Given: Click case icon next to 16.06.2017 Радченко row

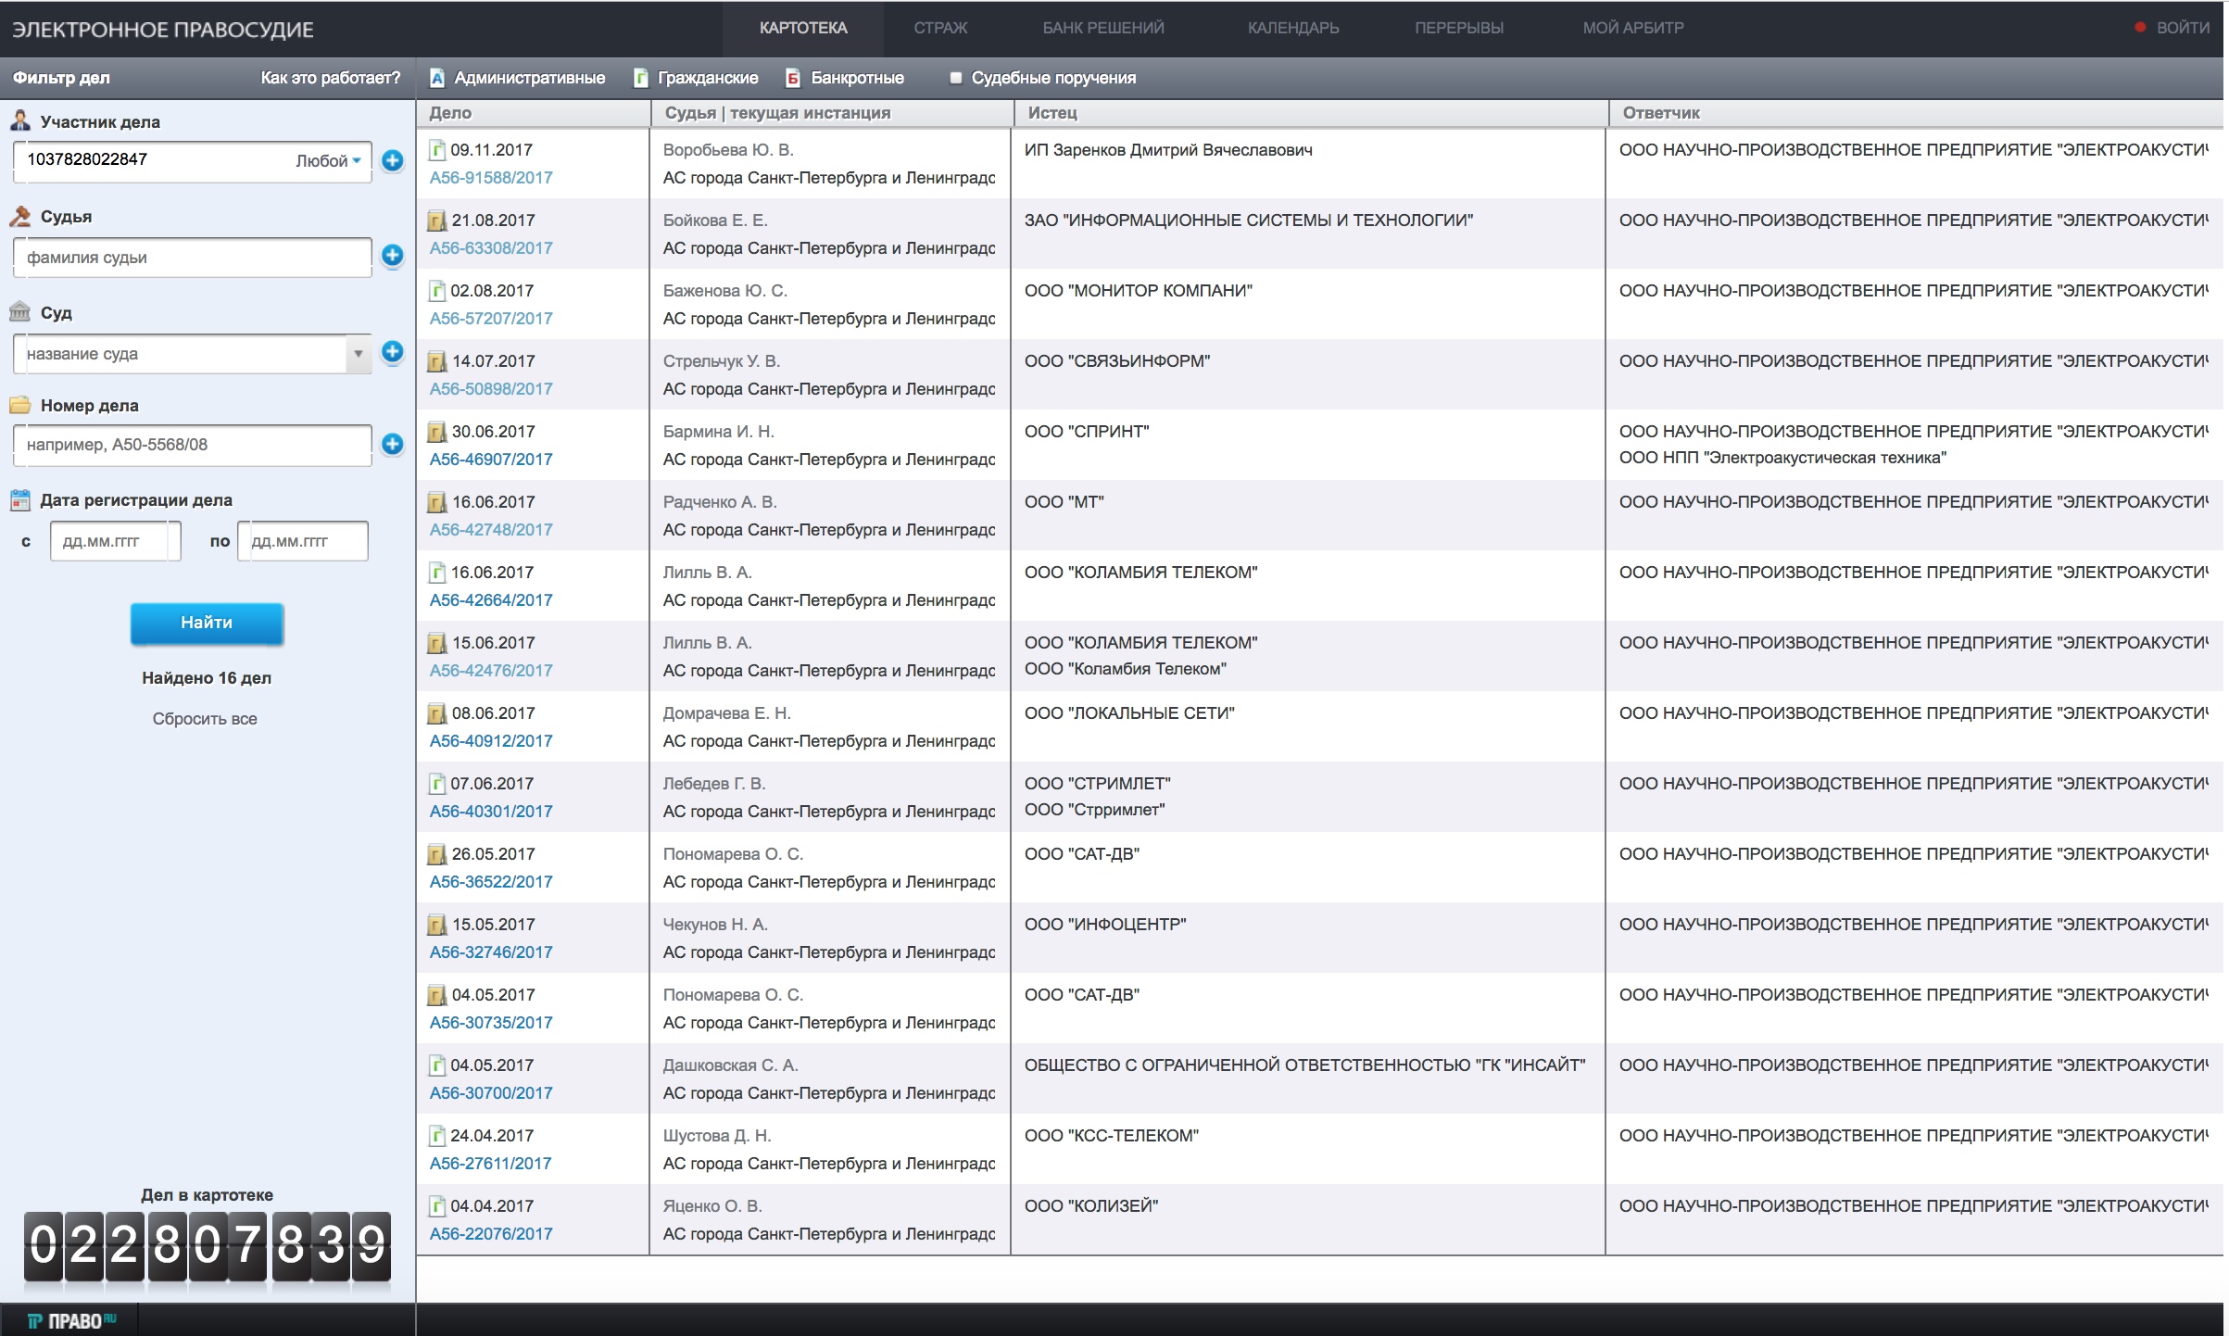Looking at the screenshot, I should click(x=437, y=502).
